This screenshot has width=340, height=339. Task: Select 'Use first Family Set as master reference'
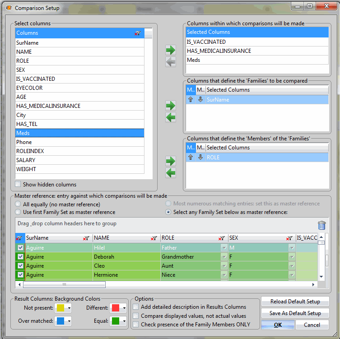click(x=18, y=212)
